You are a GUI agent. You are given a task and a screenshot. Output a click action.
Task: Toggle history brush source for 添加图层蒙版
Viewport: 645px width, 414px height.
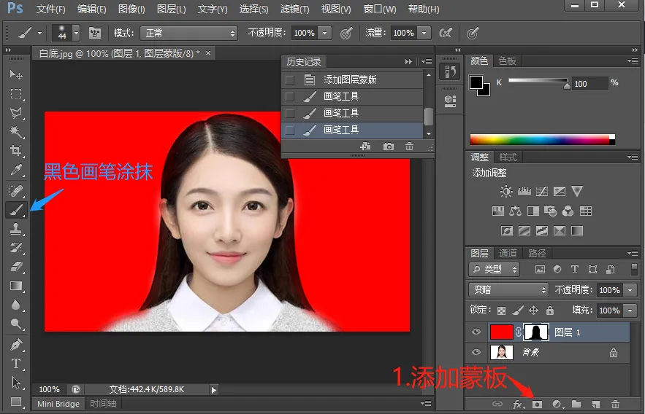(x=290, y=79)
